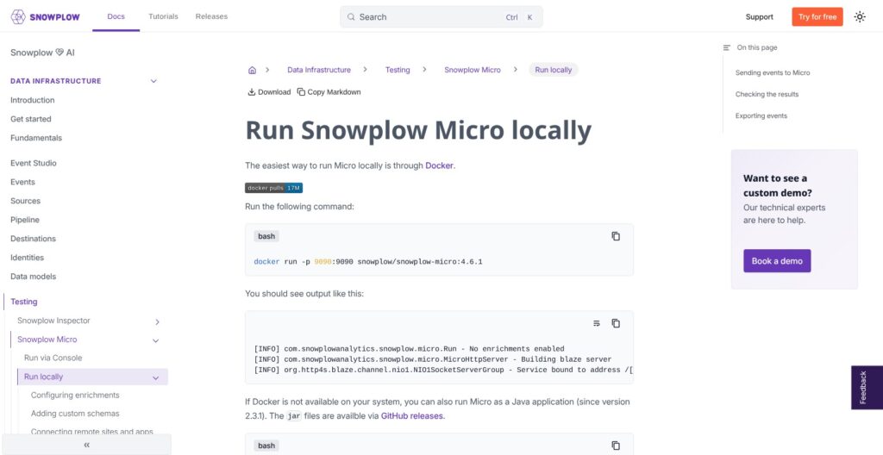Click the docker pulls 17M badge
This screenshot has width=883, height=455.
[273, 188]
